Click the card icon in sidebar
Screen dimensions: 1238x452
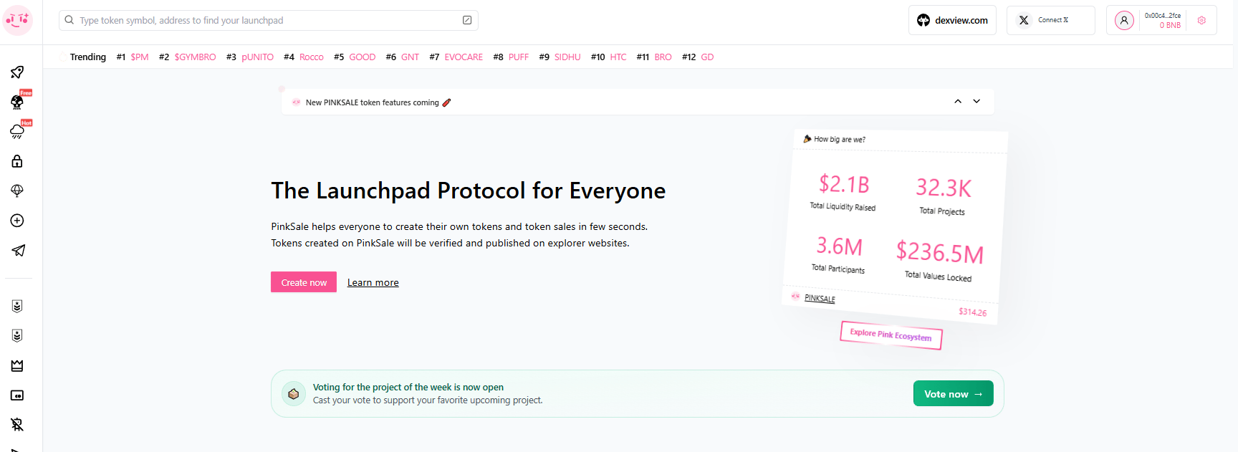pyautogui.click(x=17, y=395)
